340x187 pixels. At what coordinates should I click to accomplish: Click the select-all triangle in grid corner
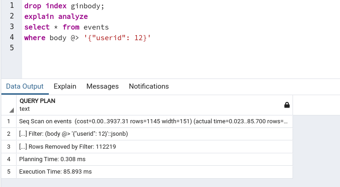point(12,110)
